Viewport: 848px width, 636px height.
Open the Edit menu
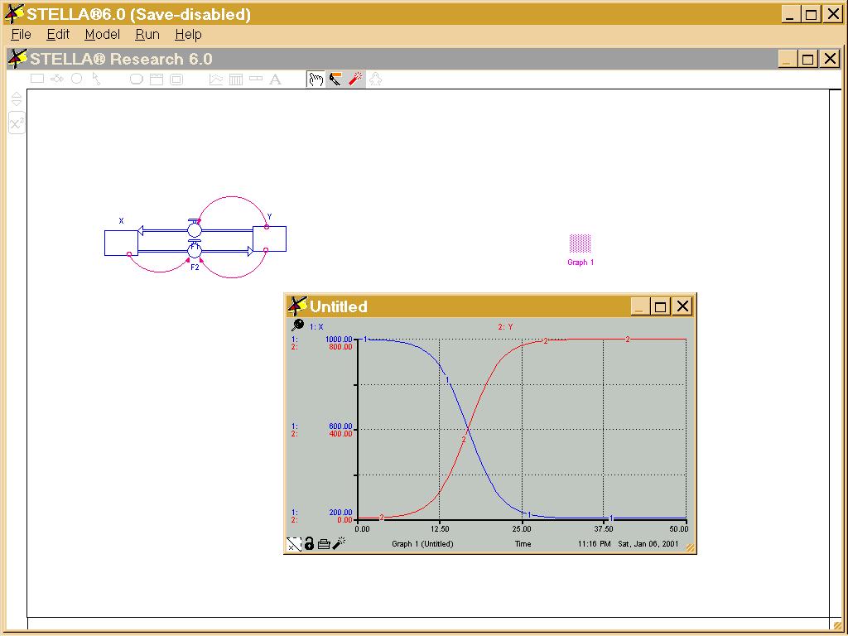coord(58,35)
